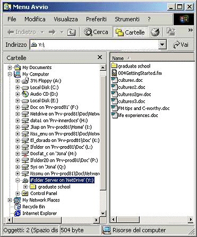Select the Control Panel icon in tree
Viewport: 197px width, 237px height.
tap(25, 193)
